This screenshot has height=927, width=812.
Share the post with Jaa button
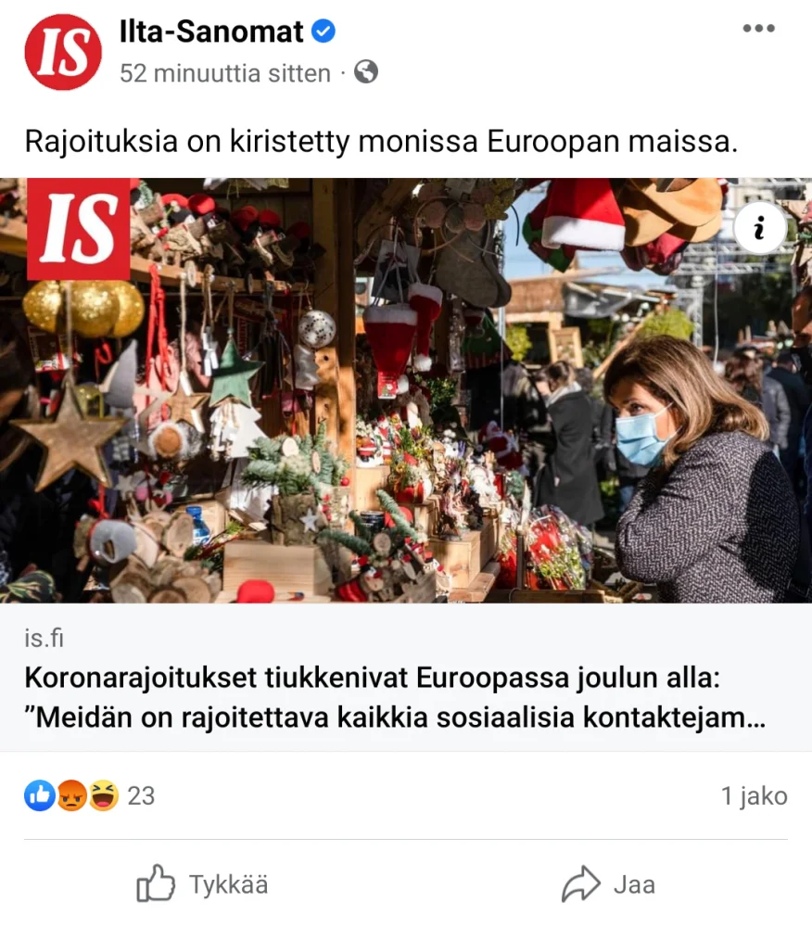point(609,883)
